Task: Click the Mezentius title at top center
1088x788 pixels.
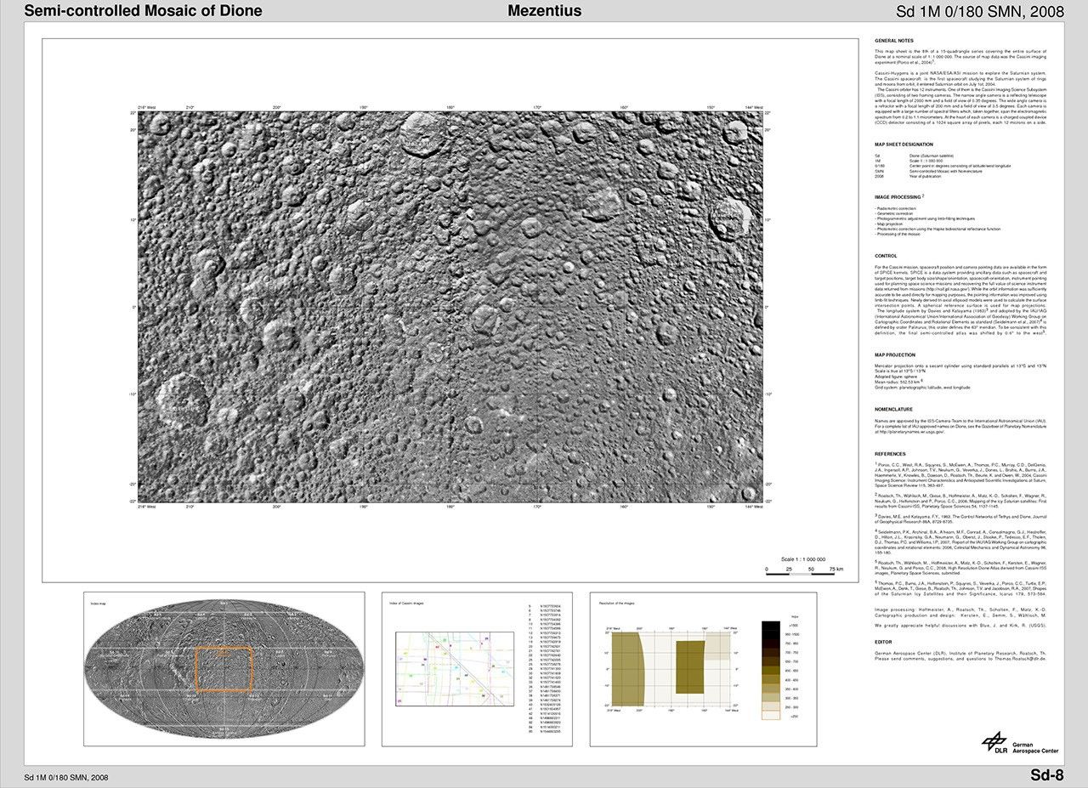Action: click(x=544, y=11)
